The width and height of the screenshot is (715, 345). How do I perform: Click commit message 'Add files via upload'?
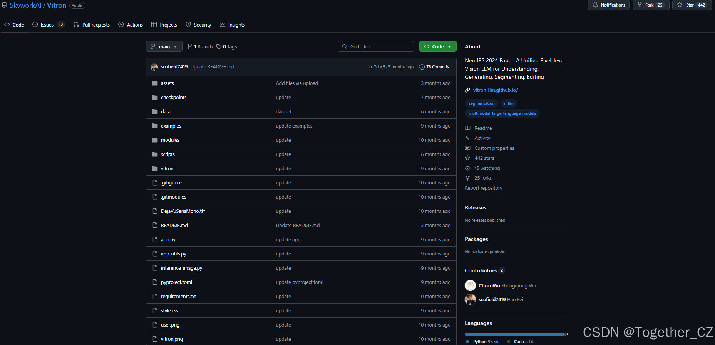[297, 83]
